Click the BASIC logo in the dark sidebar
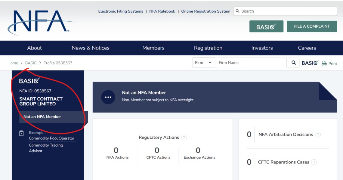This screenshot has width=343, height=180. 29,81
